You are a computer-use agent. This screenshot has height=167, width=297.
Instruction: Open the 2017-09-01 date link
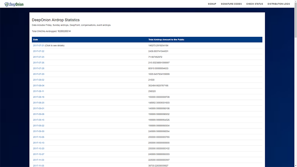tap(39, 108)
